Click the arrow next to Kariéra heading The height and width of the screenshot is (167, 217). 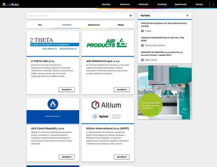(x=187, y=16)
